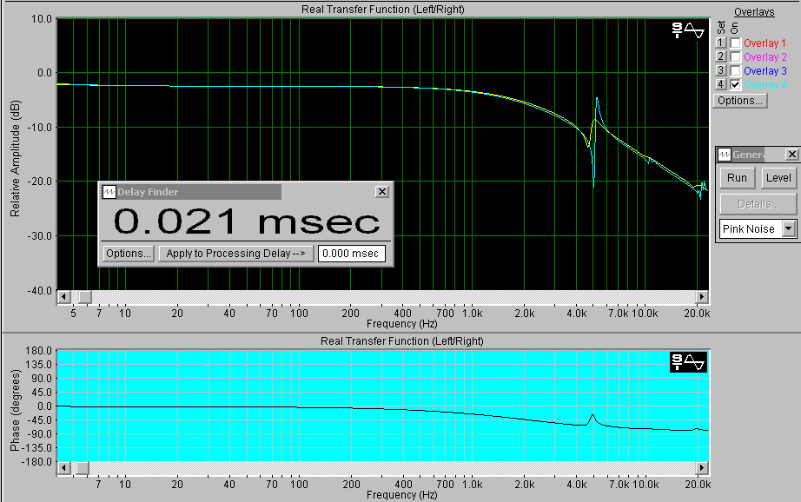Open the Overlays Options button

pyautogui.click(x=739, y=101)
